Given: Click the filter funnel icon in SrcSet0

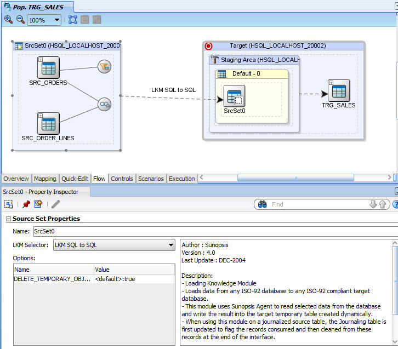Looking at the screenshot, I should click(x=104, y=67).
